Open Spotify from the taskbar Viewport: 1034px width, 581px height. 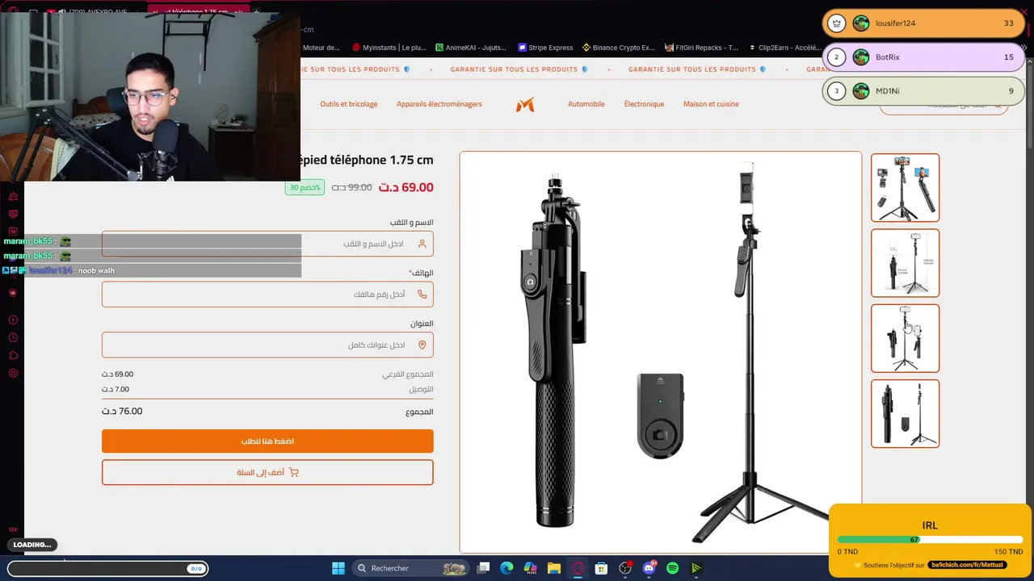click(x=672, y=568)
